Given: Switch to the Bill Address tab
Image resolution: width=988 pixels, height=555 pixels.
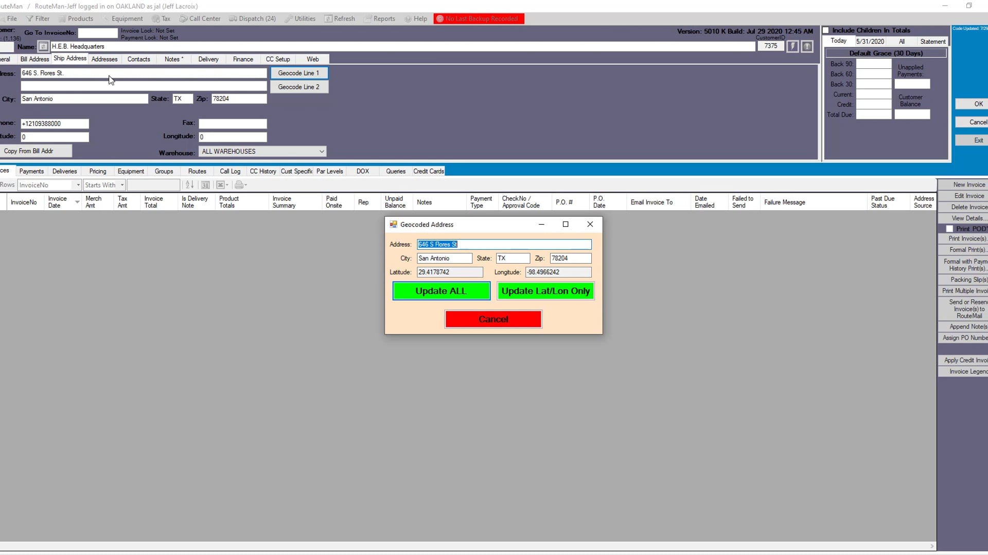Looking at the screenshot, I should coord(34,59).
